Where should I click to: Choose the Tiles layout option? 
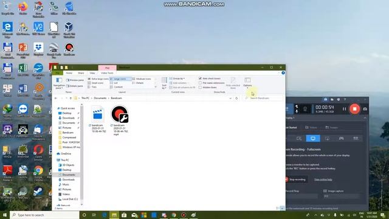[92, 87]
